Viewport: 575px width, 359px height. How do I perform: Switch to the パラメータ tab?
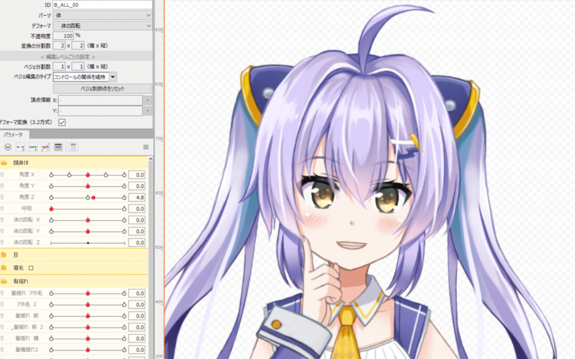coord(14,134)
